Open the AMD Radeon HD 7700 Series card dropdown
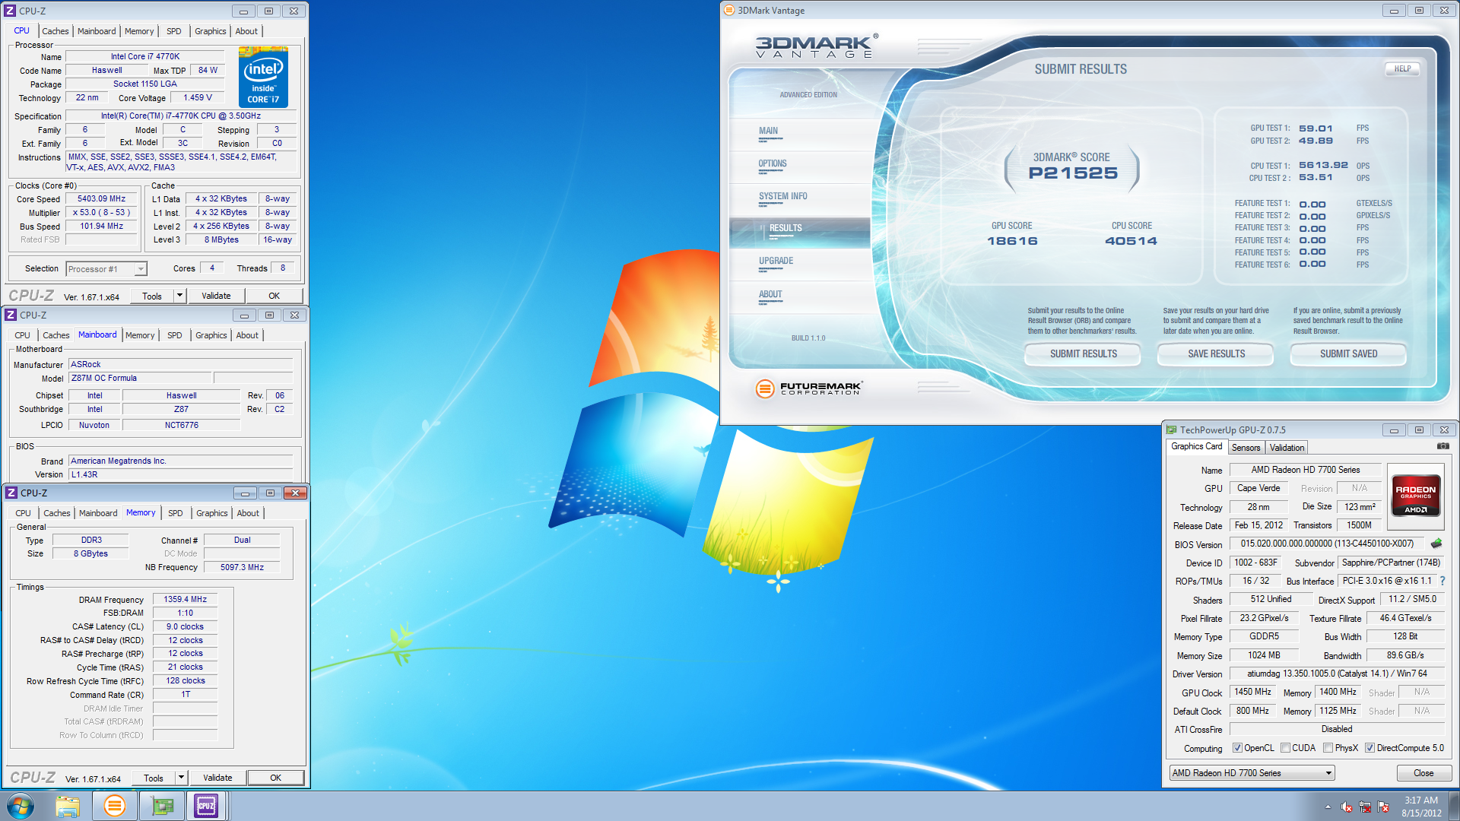Image resolution: width=1460 pixels, height=821 pixels. click(1252, 773)
